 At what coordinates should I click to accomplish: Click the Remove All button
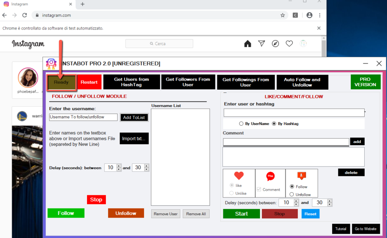tap(196, 214)
